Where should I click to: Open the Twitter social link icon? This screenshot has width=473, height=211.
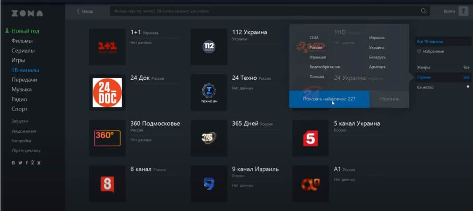tap(20, 163)
